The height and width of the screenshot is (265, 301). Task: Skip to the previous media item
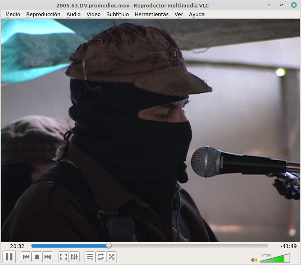click(26, 257)
